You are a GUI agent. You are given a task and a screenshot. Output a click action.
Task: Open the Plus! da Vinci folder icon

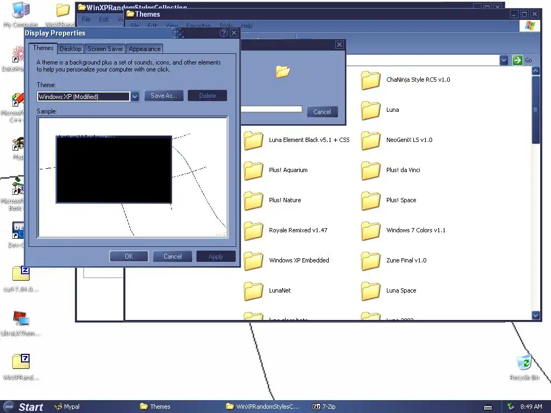click(x=371, y=170)
